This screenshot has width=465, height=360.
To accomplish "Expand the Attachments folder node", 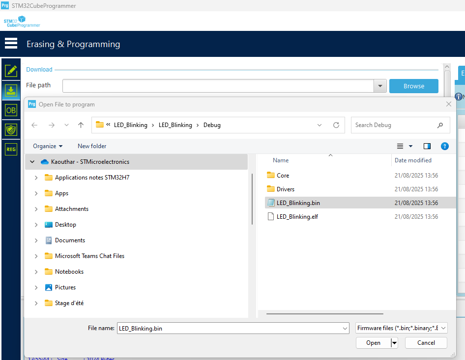I will (36, 209).
